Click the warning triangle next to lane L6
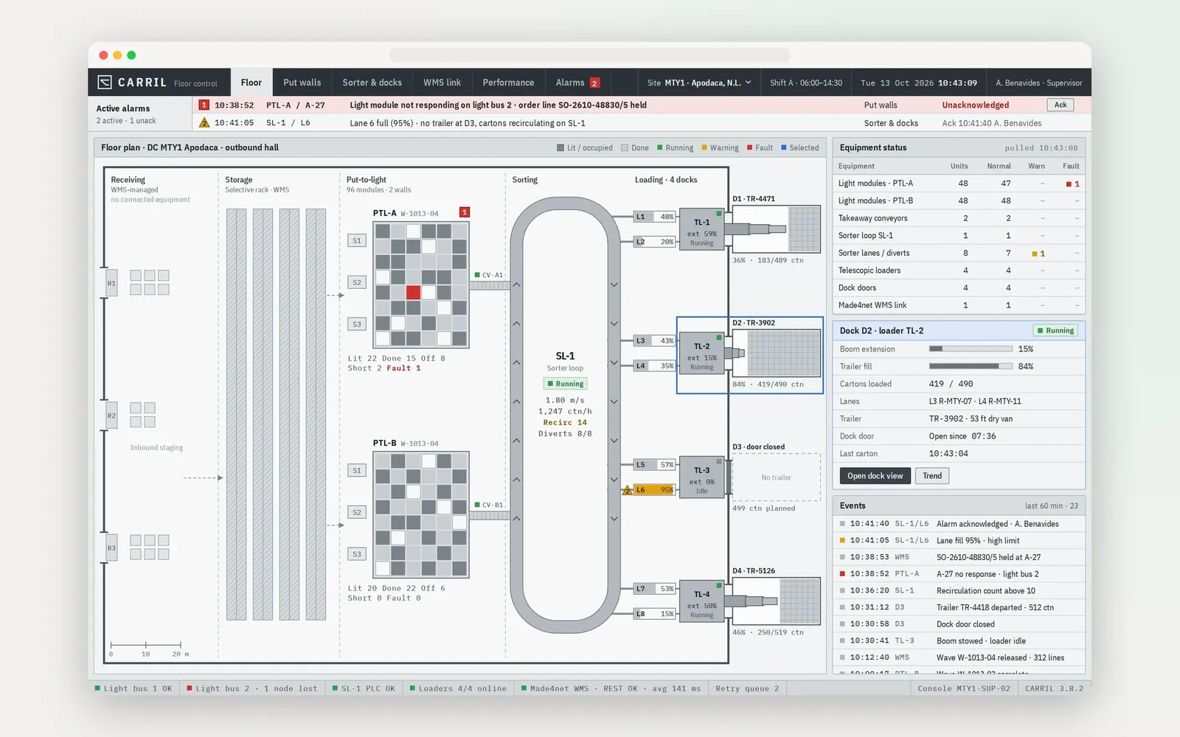 click(x=628, y=490)
